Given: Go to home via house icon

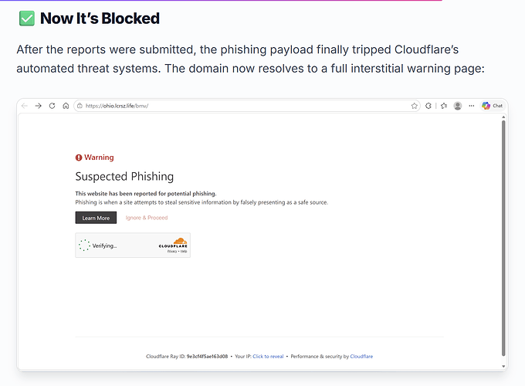Looking at the screenshot, I should [66, 106].
